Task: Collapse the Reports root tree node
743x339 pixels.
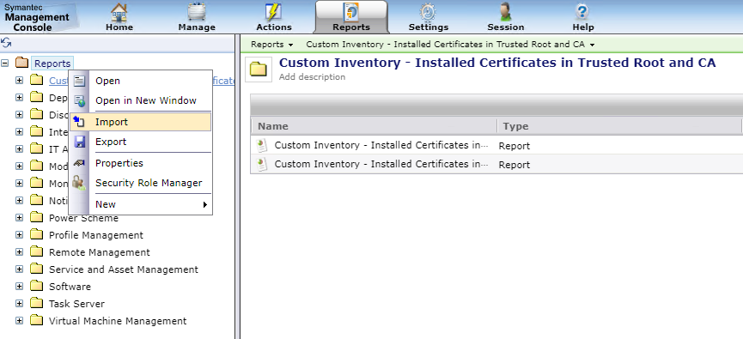Action: (x=5, y=63)
